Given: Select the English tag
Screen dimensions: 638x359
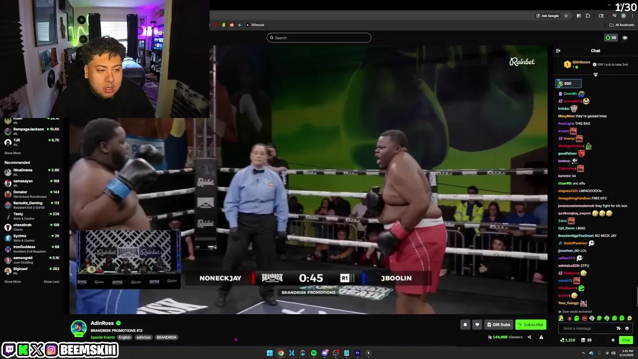Looking at the screenshot, I should 125,337.
